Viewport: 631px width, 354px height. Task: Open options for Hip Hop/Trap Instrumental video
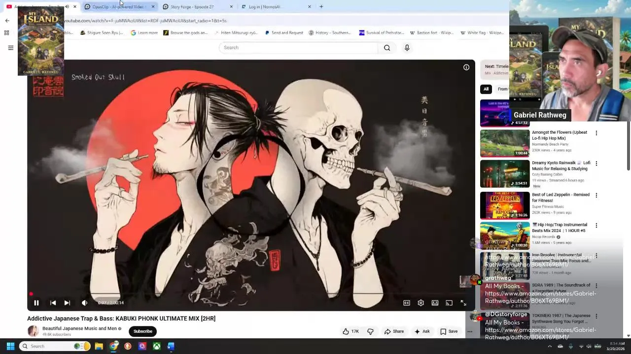596,226
